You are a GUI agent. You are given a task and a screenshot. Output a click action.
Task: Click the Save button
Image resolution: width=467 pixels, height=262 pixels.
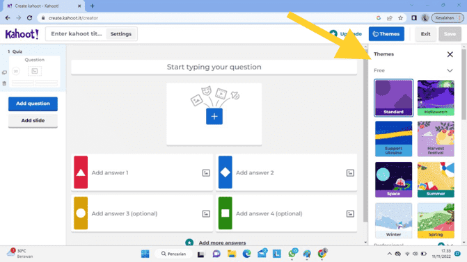pyautogui.click(x=450, y=34)
